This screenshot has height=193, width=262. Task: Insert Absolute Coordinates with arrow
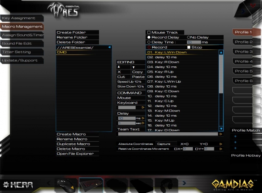221,144
